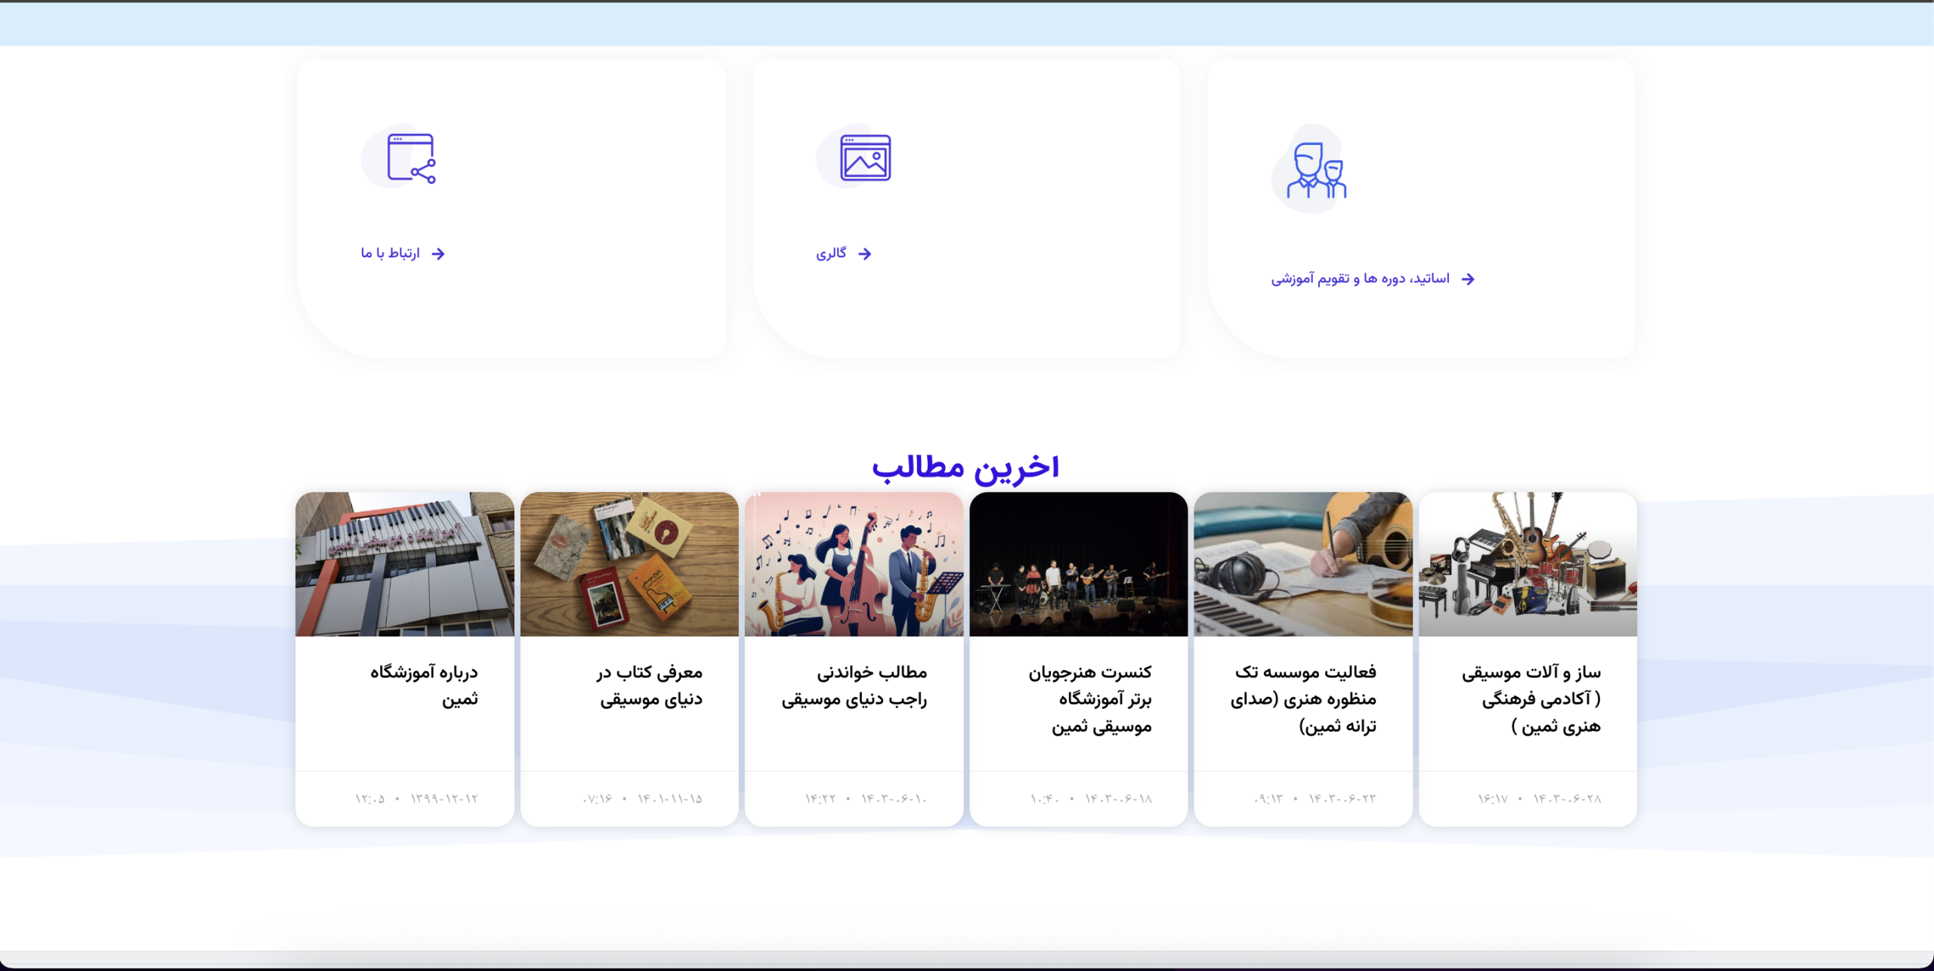Open the music books thumbnail image
The image size is (1934, 971).
coord(629,564)
